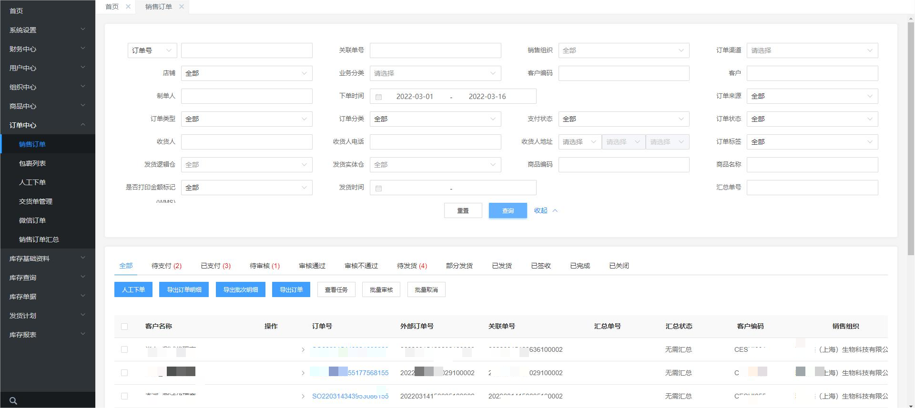Open the 销售组织 dropdown

[624, 50]
